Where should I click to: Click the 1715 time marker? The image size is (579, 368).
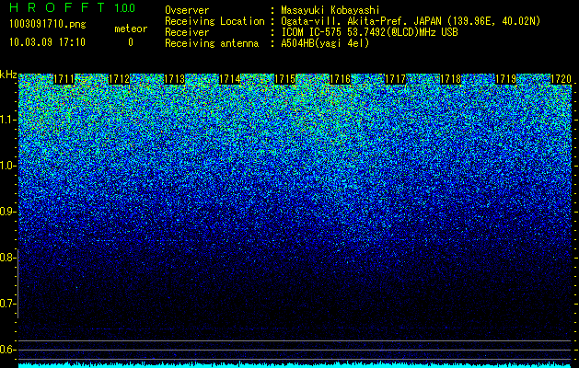point(285,79)
